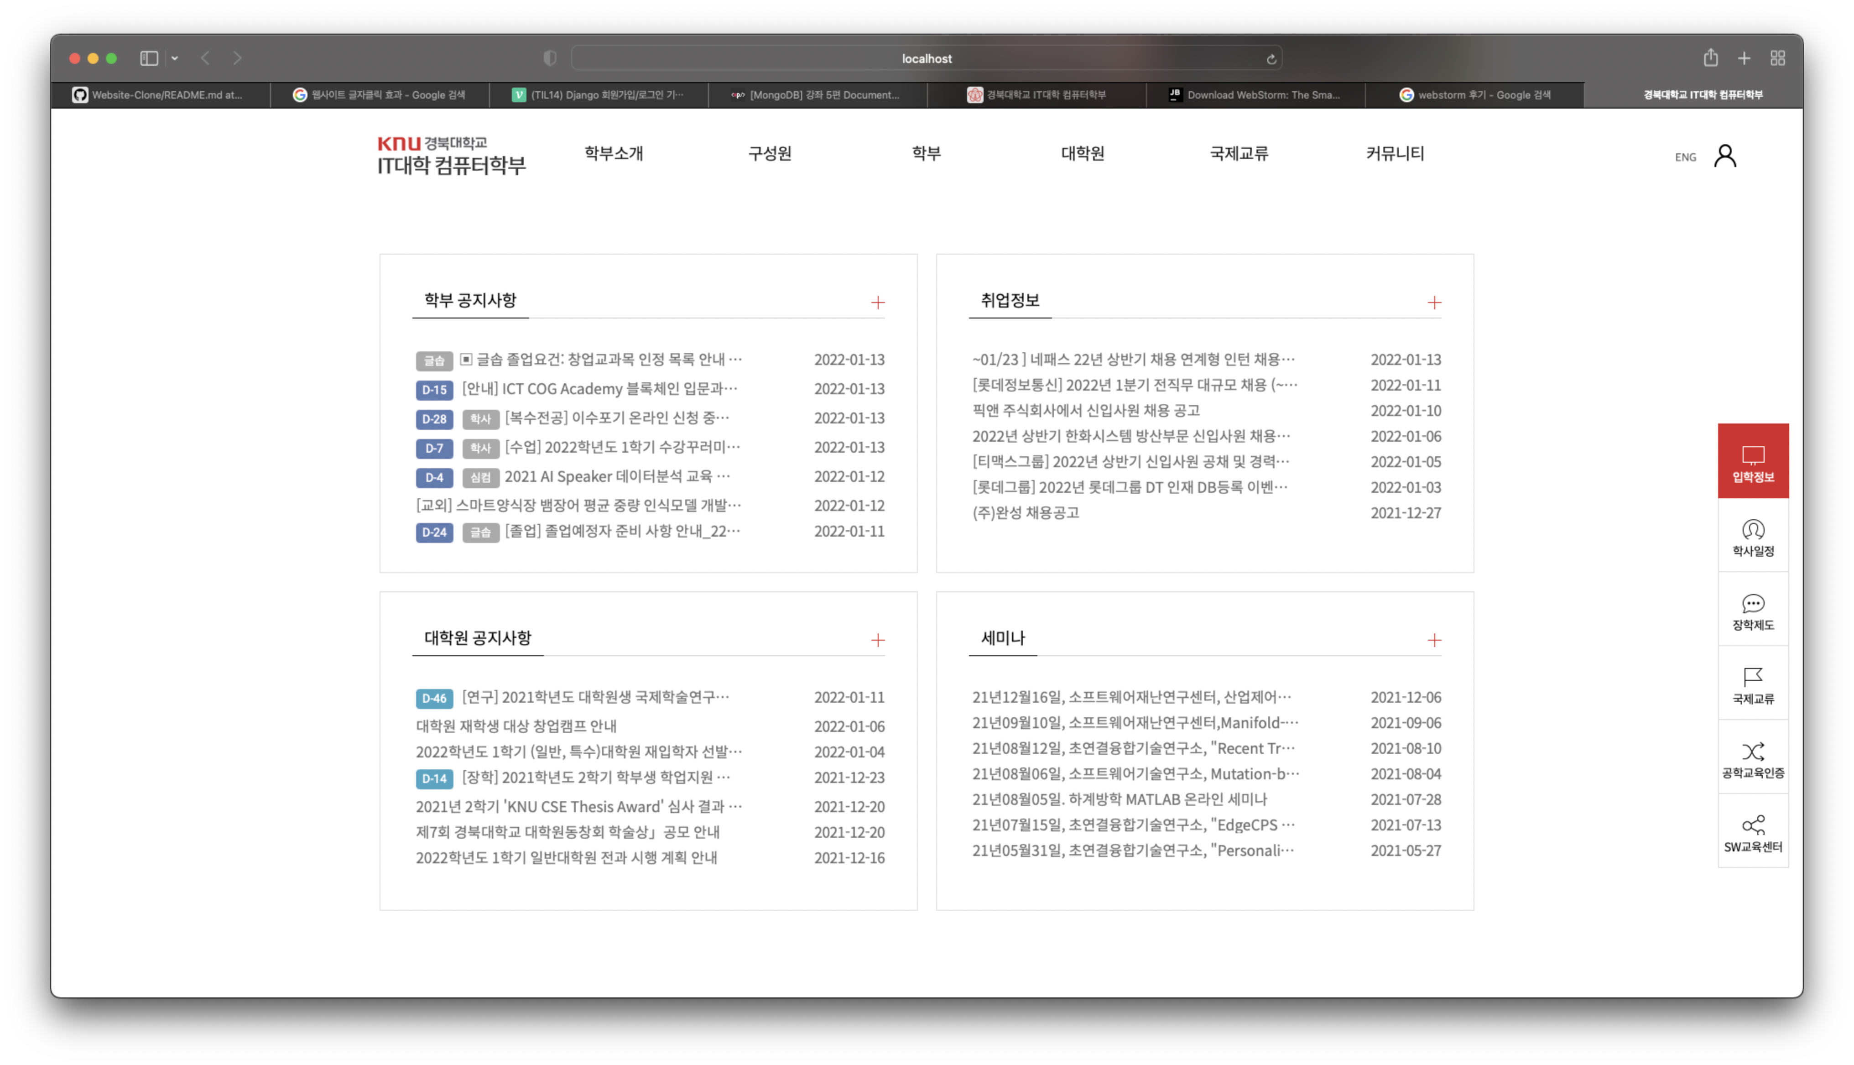1854x1065 pixels.
Task: Click the localhost address bar
Action: coord(926,58)
